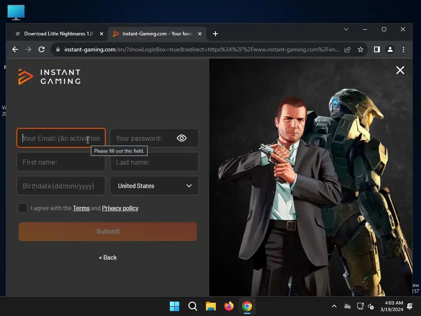Image resolution: width=421 pixels, height=316 pixels.
Task: Toggle password visibility eye icon
Action: [182, 138]
